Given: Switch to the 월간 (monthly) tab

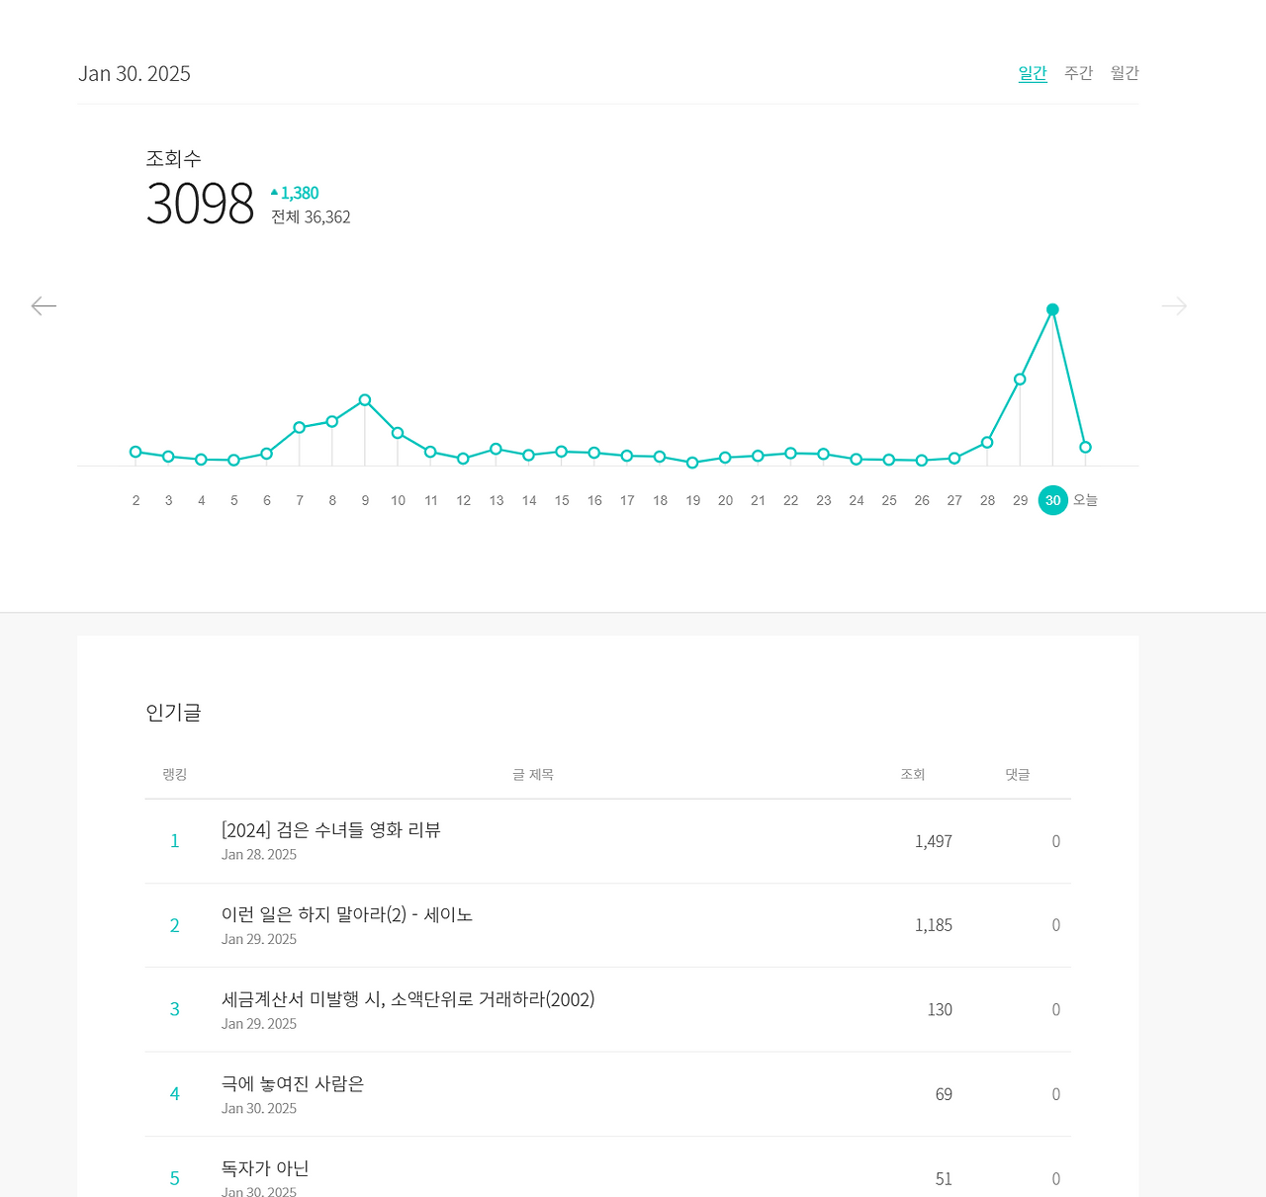Looking at the screenshot, I should click(1124, 72).
